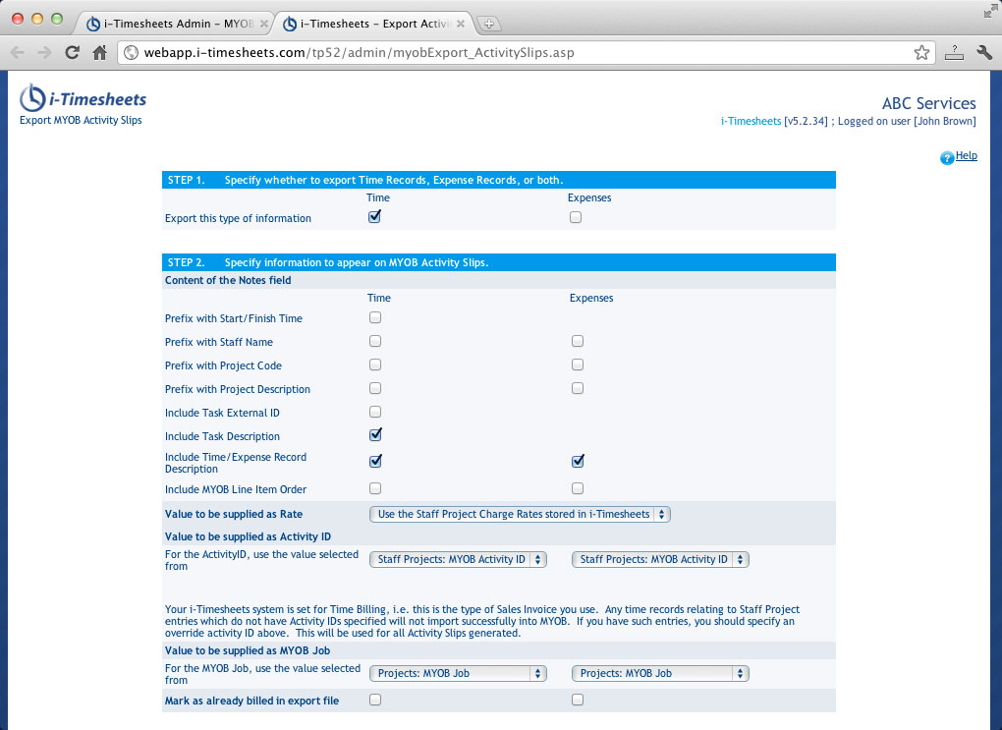Screen dimensions: 1002x730
Task: Check Prefix with Staff Name for Time
Action: [375, 341]
